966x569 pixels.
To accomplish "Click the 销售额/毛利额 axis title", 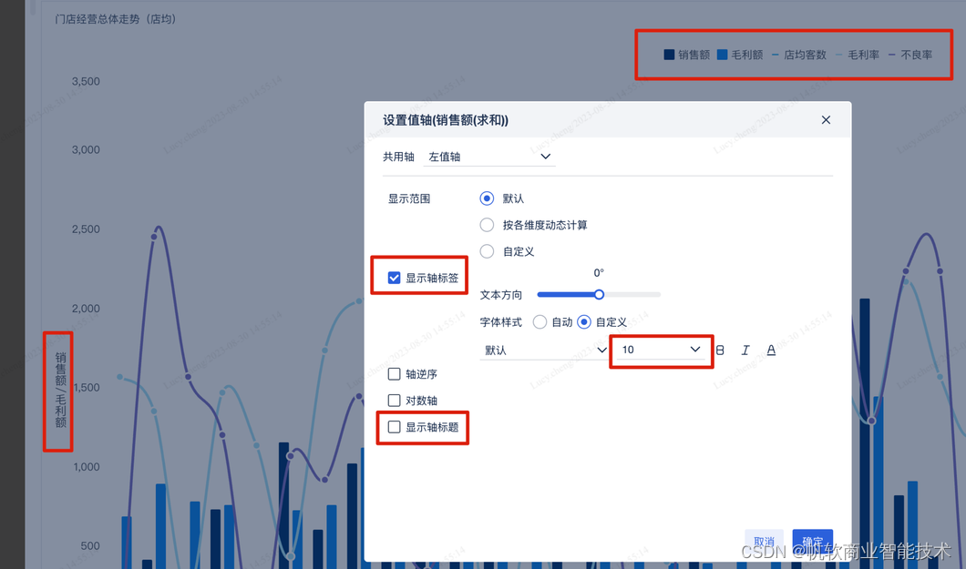I will coord(60,390).
